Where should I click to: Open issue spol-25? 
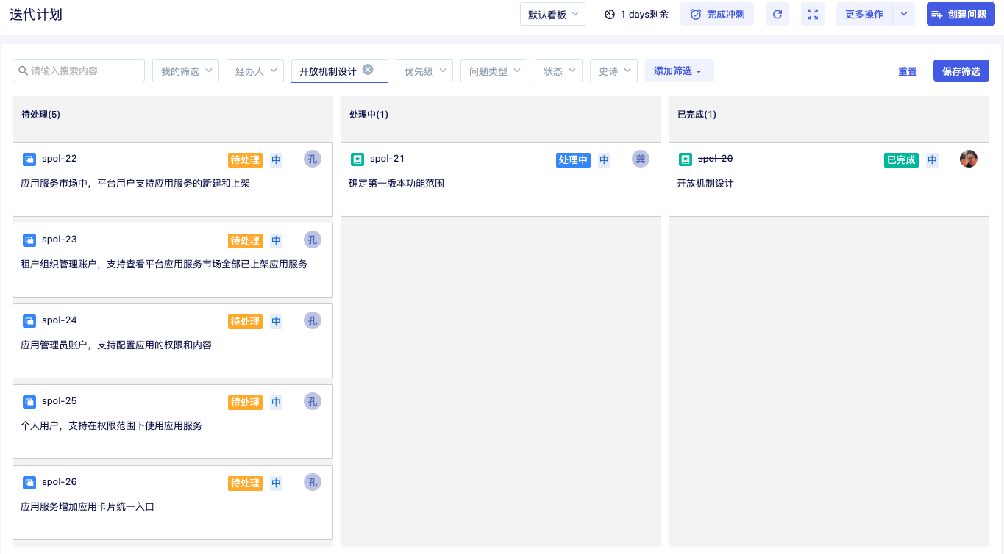click(60, 400)
